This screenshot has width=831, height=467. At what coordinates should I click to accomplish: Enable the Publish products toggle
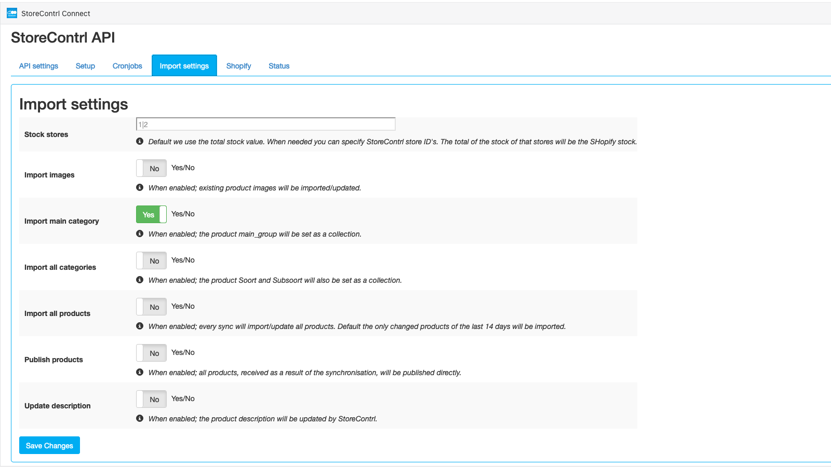tap(151, 353)
